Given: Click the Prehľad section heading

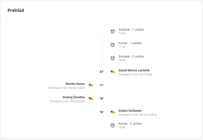Looking at the screenshot, I should point(16,10).
